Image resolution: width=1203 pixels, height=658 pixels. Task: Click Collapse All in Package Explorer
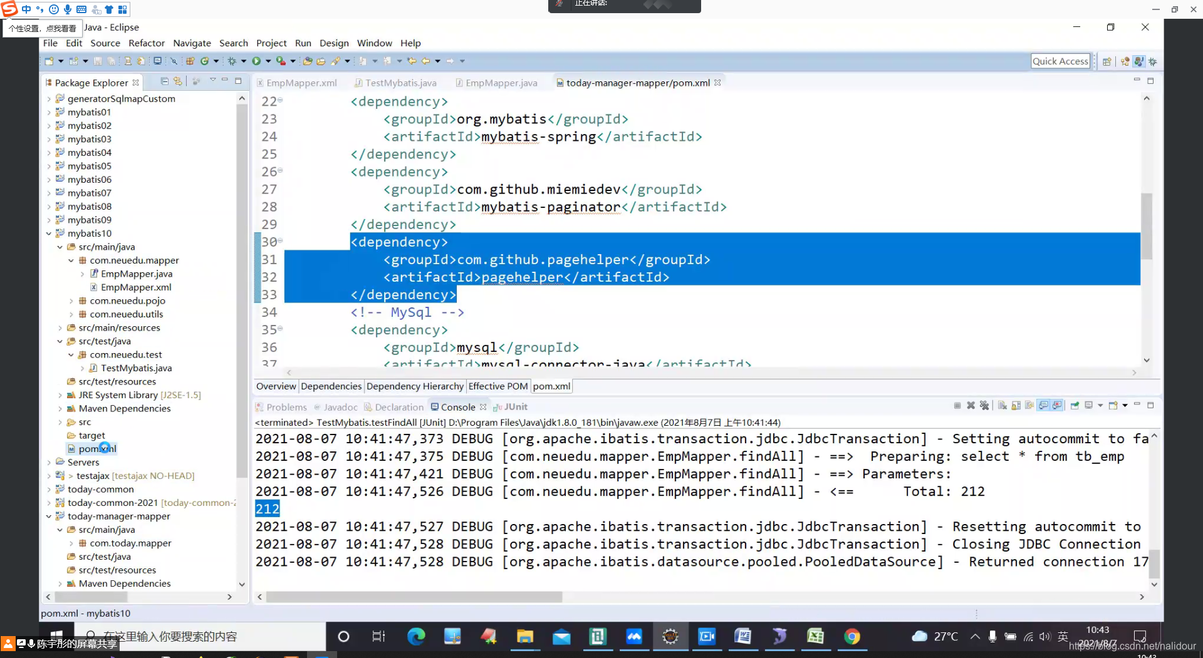pos(165,81)
